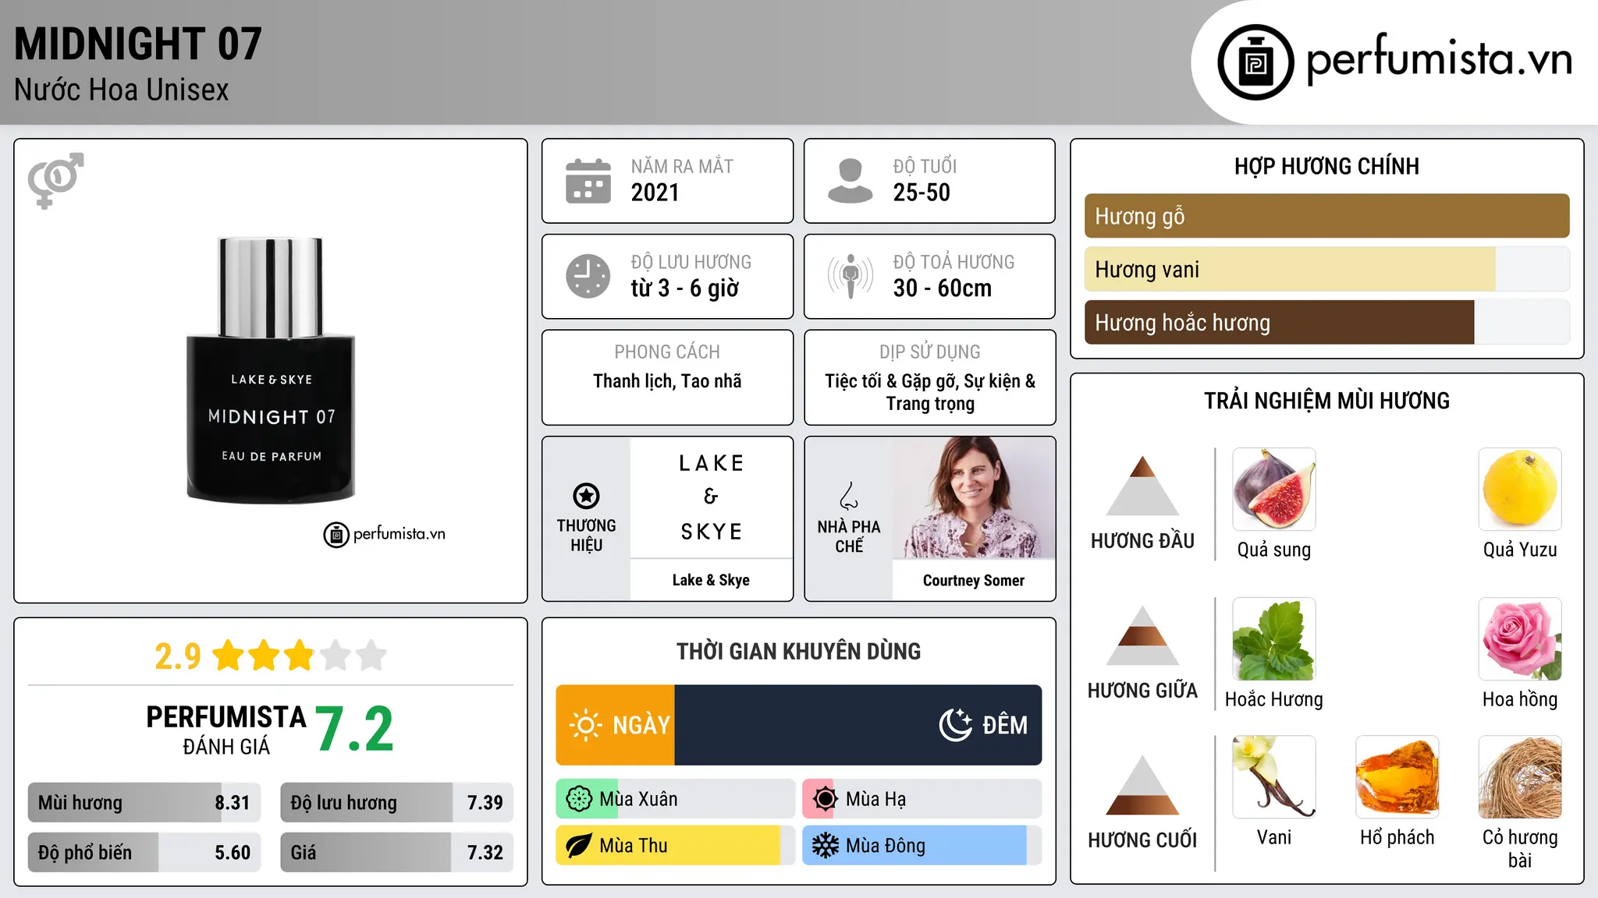Viewport: 1598px width, 898px height.
Task: Click the first gold rating star
Action: click(229, 656)
